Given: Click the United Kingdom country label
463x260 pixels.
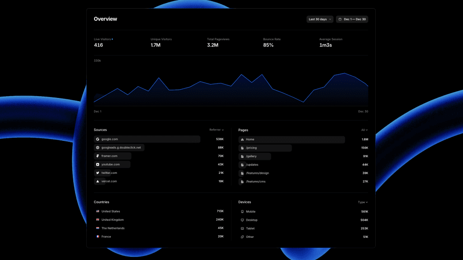Looking at the screenshot, I should [x=113, y=220].
